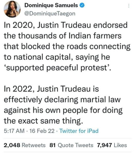Open Dominique Samuels profile picture
135x153 pixels.
(x=12, y=9)
